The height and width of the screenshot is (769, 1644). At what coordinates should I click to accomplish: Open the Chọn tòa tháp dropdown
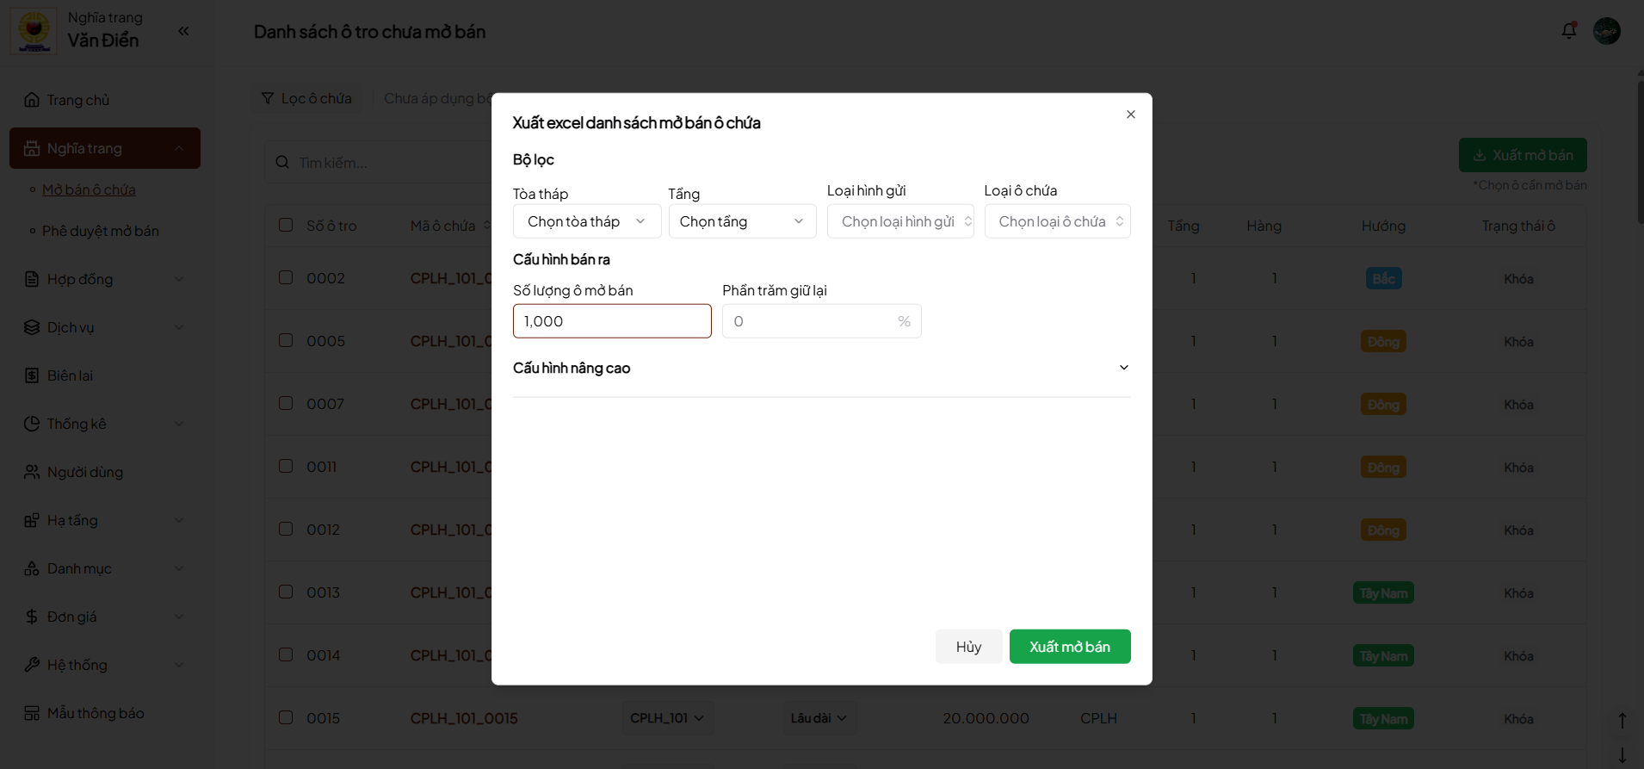586,221
